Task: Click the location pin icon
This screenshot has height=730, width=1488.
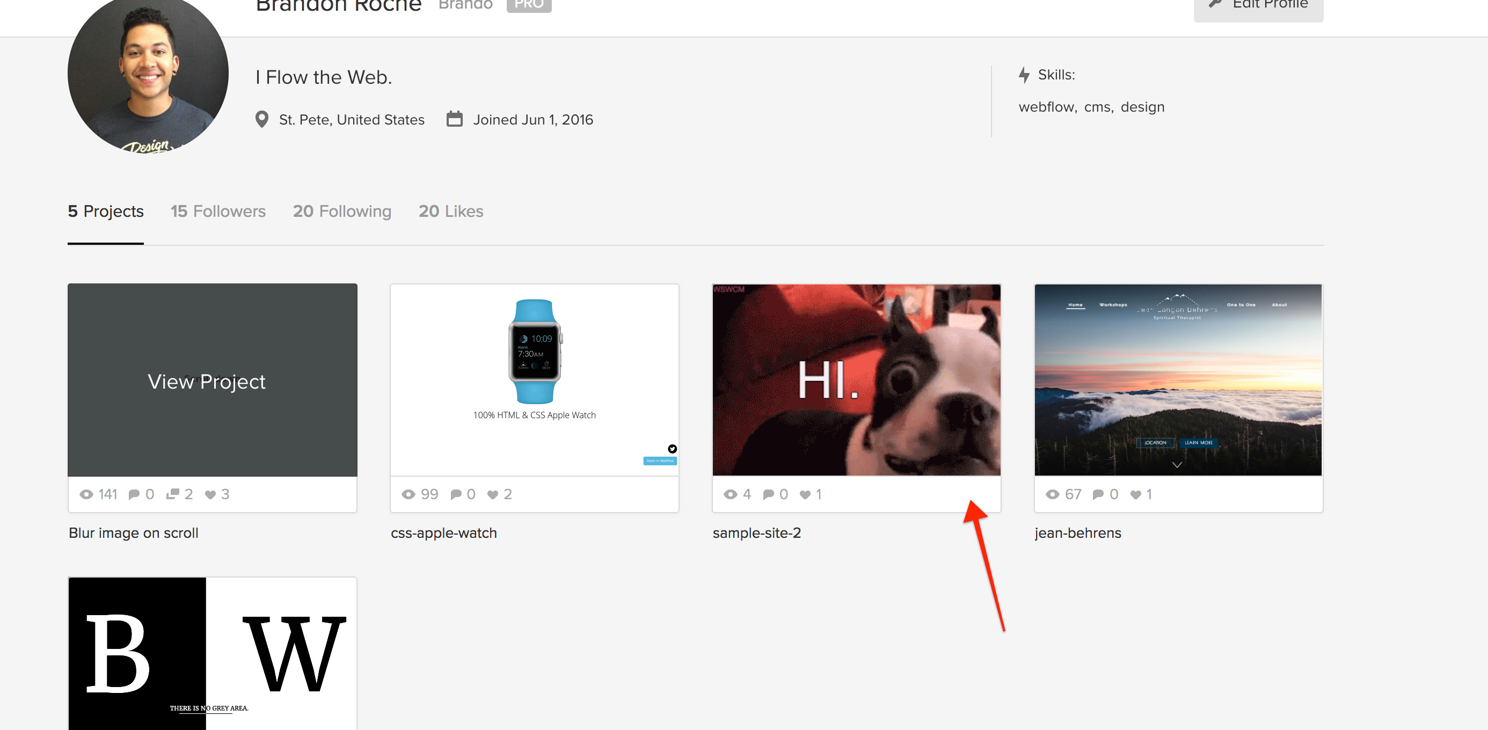Action: point(261,120)
